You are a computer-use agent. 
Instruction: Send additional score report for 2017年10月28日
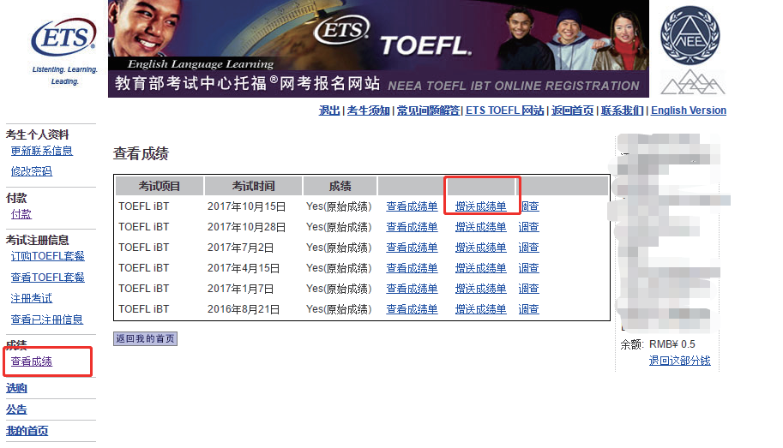coord(481,226)
